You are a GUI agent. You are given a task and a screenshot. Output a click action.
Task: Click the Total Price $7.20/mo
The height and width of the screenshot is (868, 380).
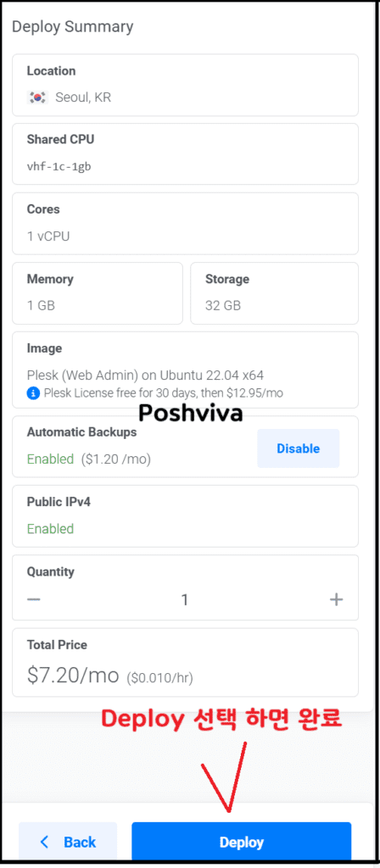pyautogui.click(x=73, y=676)
